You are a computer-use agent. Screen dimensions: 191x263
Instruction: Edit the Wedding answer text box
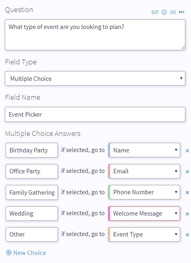point(32,214)
